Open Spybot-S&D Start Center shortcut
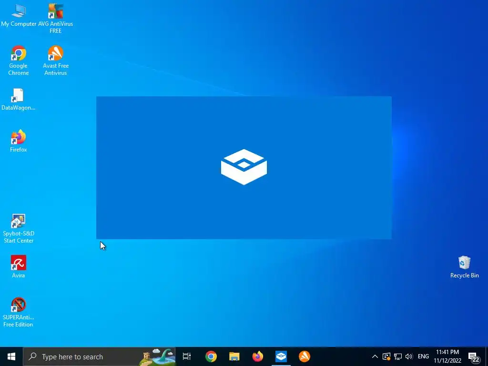The height and width of the screenshot is (366, 488). pos(19,228)
